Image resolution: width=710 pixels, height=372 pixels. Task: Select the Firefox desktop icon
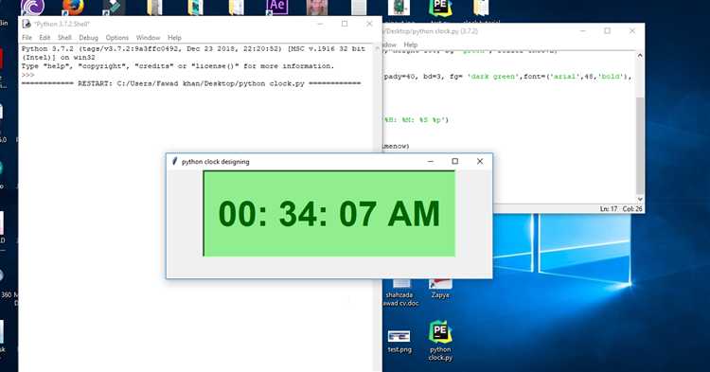73,8
